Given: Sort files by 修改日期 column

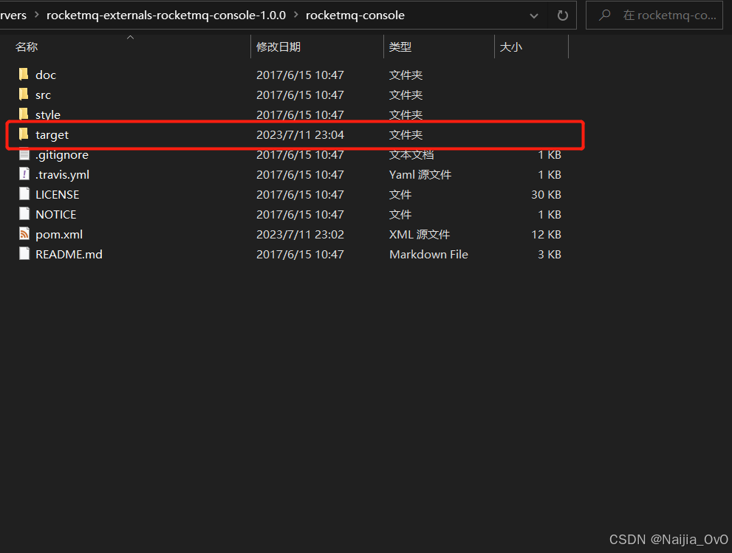Looking at the screenshot, I should (x=278, y=47).
